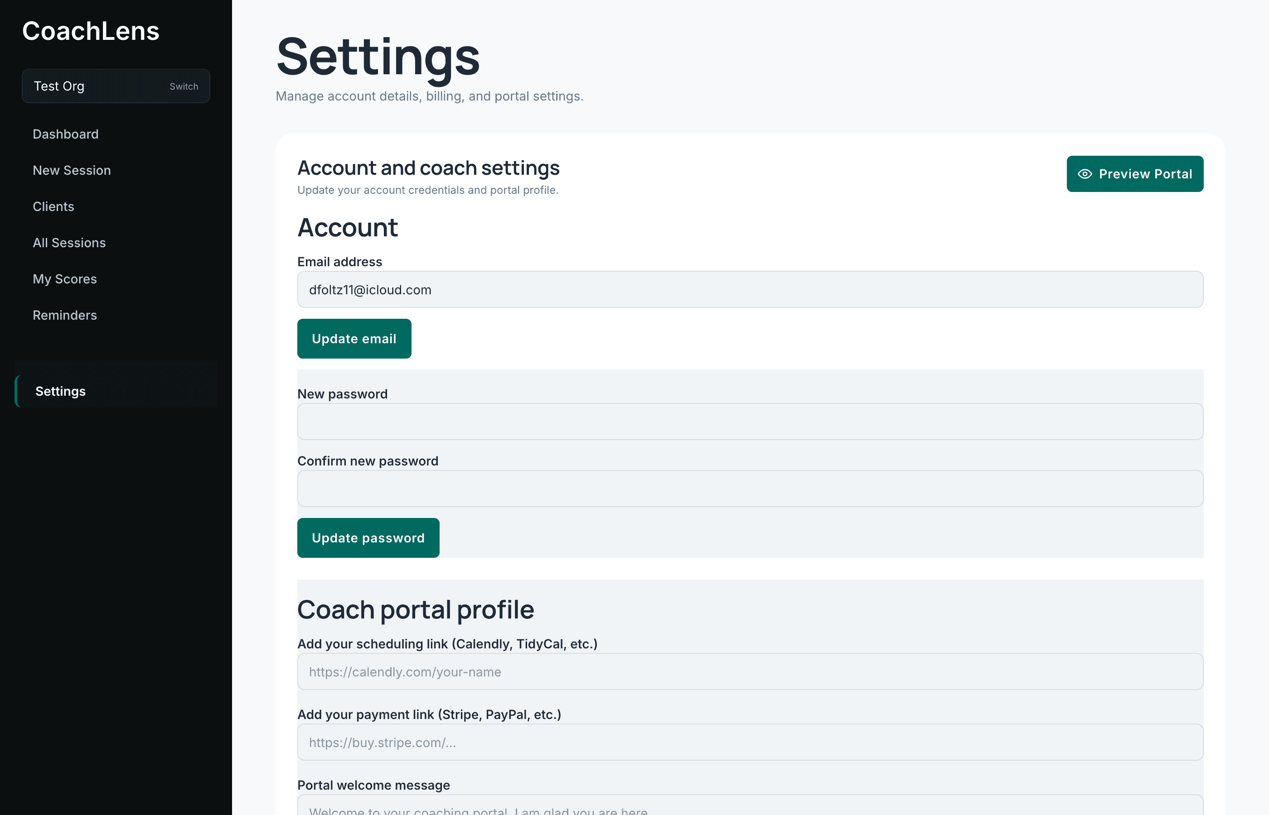Select Settings in the sidebar
Image resolution: width=1269 pixels, height=815 pixels.
click(x=116, y=391)
